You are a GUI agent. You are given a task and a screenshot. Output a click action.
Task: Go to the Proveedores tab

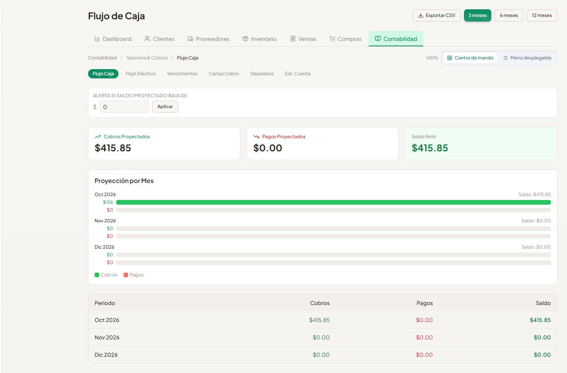pyautogui.click(x=208, y=39)
